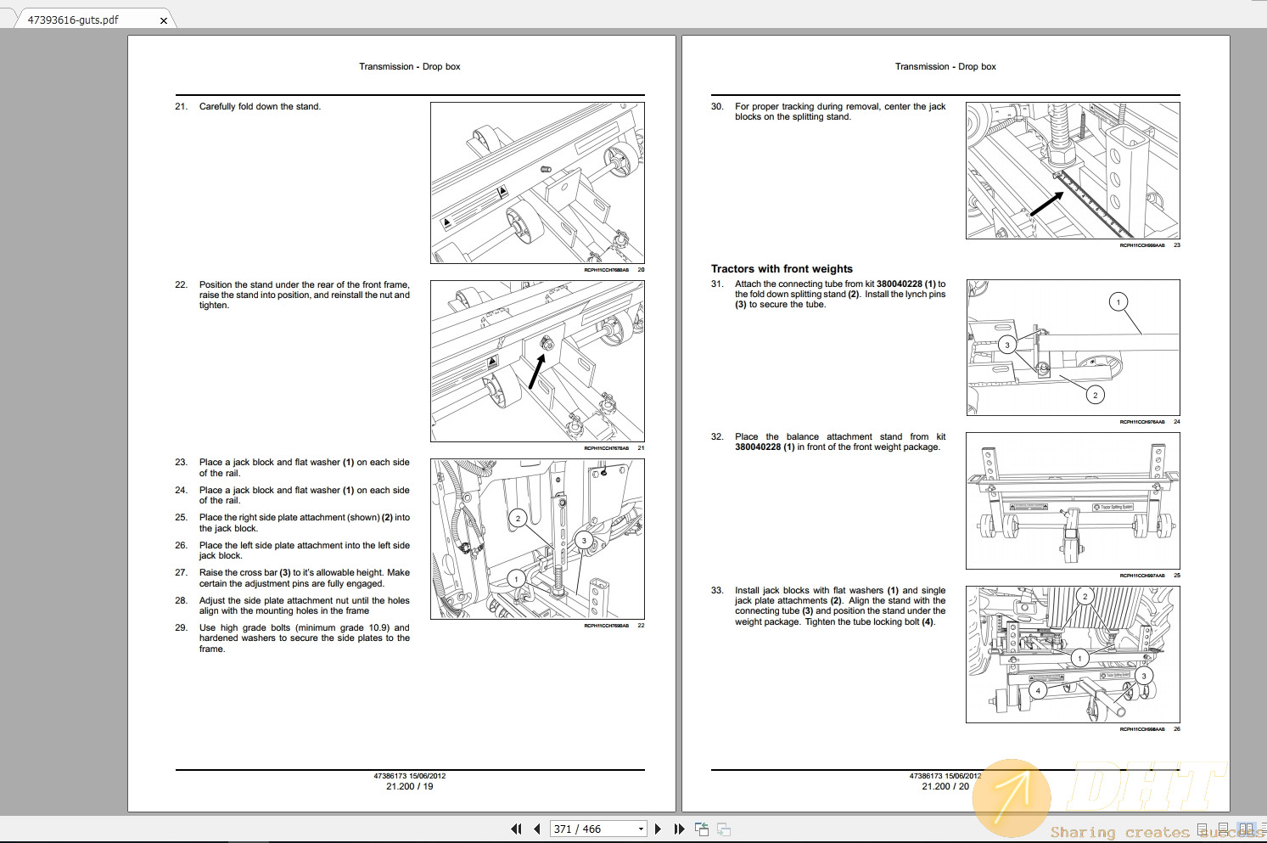Click the jack block diagram, figure 22
Viewport: 1267px width, 843px height.
(537, 539)
